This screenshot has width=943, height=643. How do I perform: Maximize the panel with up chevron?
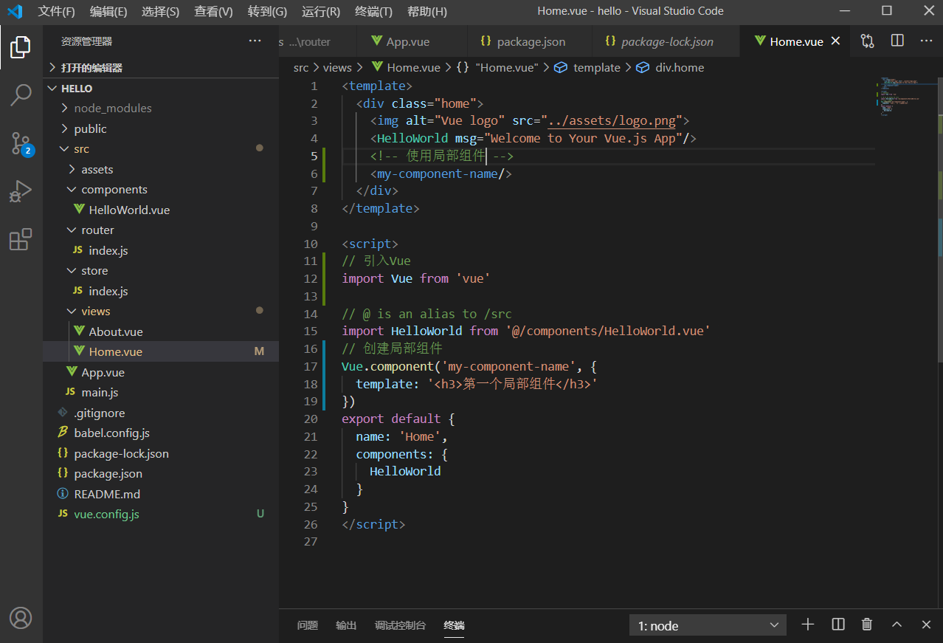point(897,625)
